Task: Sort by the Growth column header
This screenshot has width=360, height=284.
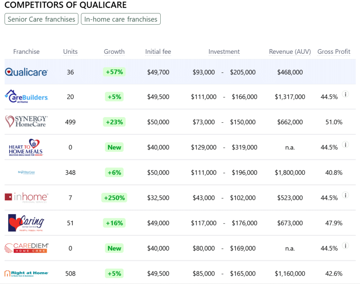Action: point(114,52)
